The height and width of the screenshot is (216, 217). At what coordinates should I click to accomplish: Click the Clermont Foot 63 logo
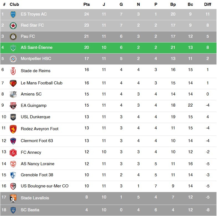(x=13, y=141)
